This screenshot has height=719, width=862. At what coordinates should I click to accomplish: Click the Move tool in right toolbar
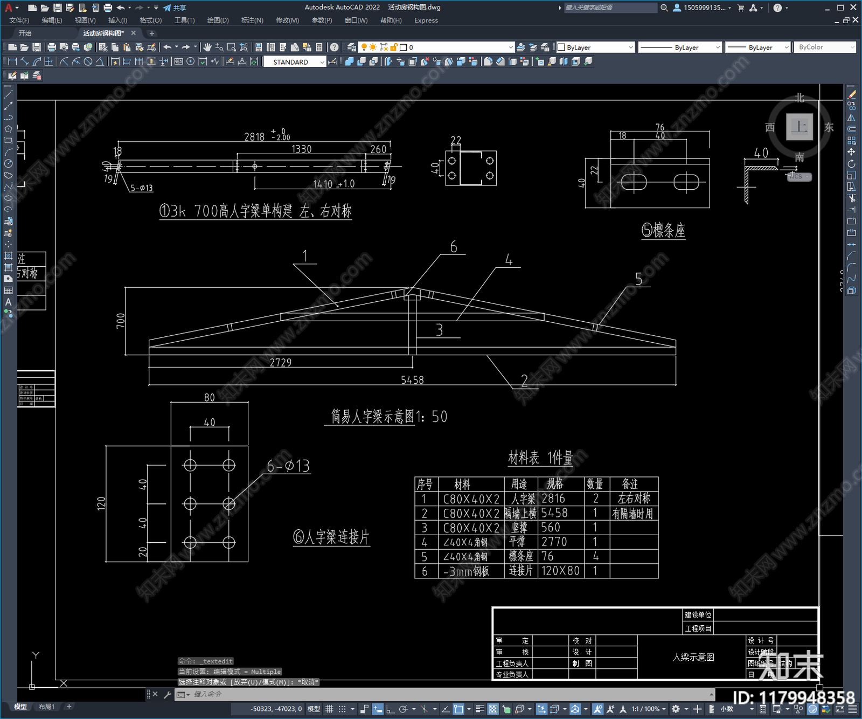[851, 152]
